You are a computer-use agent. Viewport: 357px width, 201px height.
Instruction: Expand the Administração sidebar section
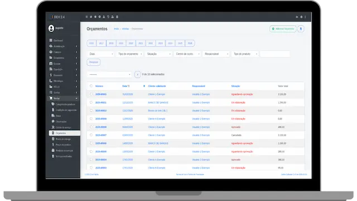(x=63, y=46)
